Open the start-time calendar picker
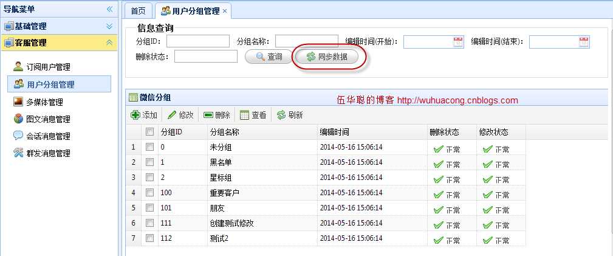 click(458, 42)
